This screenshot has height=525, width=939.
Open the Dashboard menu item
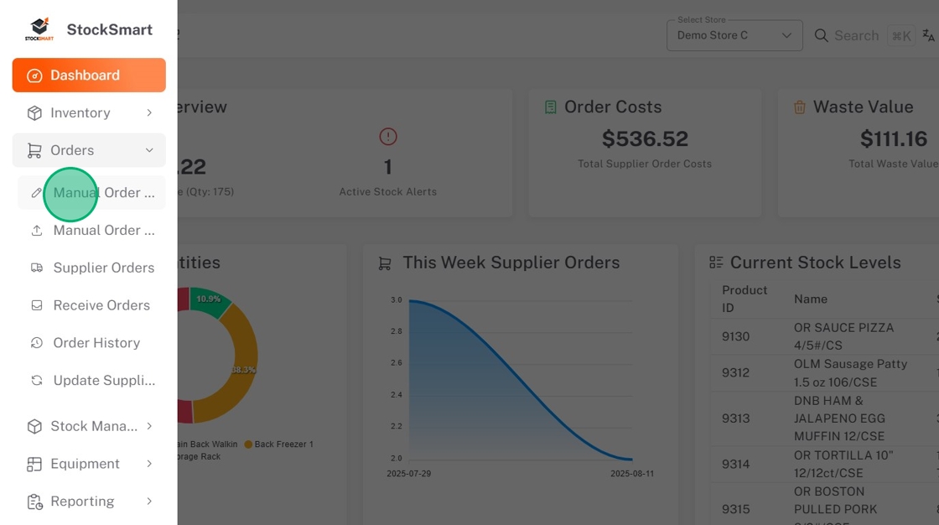click(x=89, y=75)
